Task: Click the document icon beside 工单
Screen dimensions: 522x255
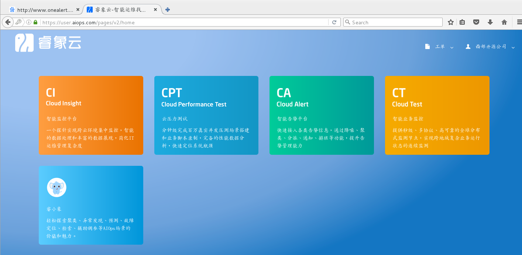Action: click(x=427, y=46)
